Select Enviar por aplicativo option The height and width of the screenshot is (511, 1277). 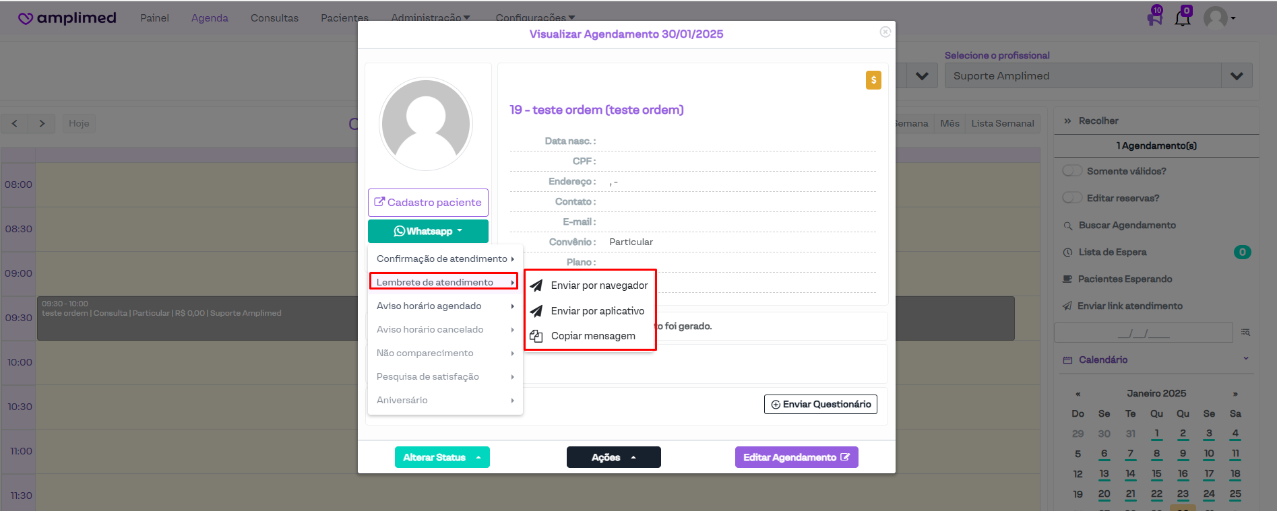click(597, 311)
